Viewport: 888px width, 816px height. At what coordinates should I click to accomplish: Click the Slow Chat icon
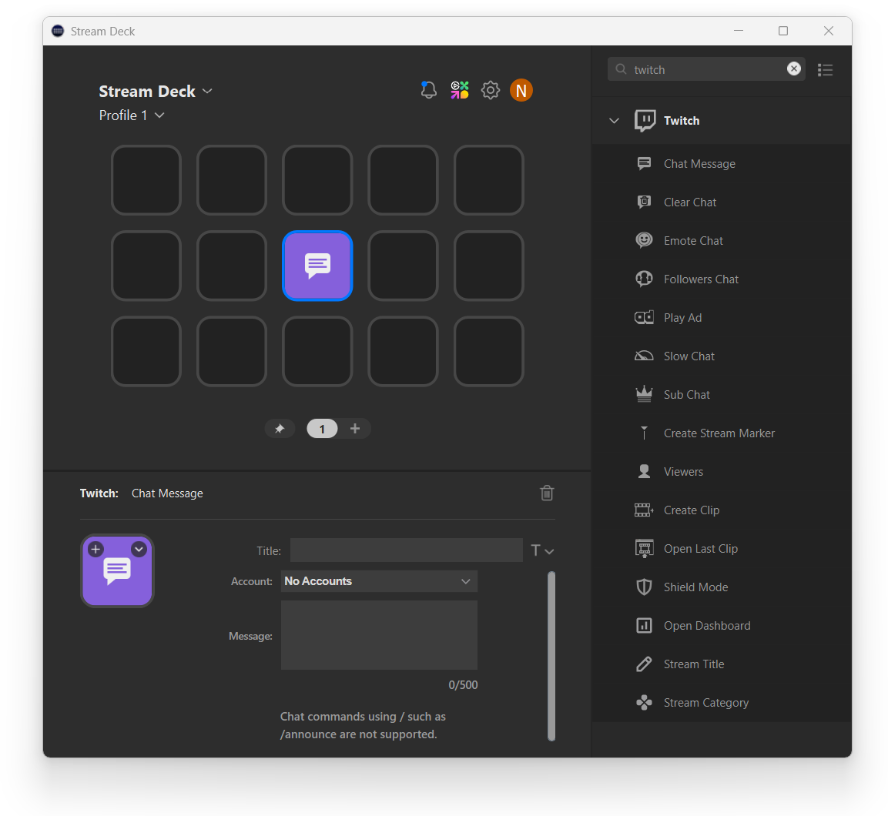644,356
